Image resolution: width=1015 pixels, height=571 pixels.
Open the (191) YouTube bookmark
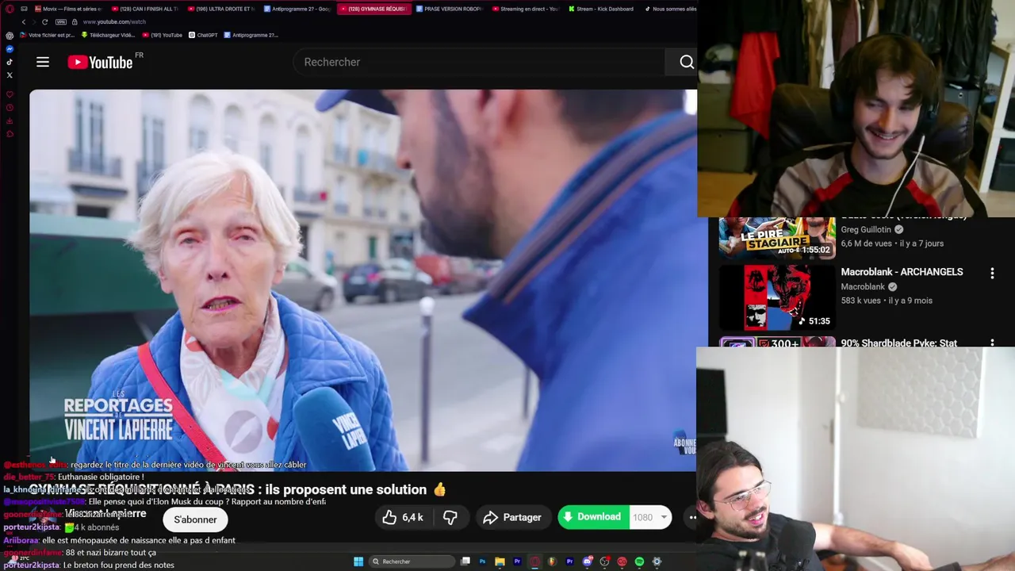(162, 35)
